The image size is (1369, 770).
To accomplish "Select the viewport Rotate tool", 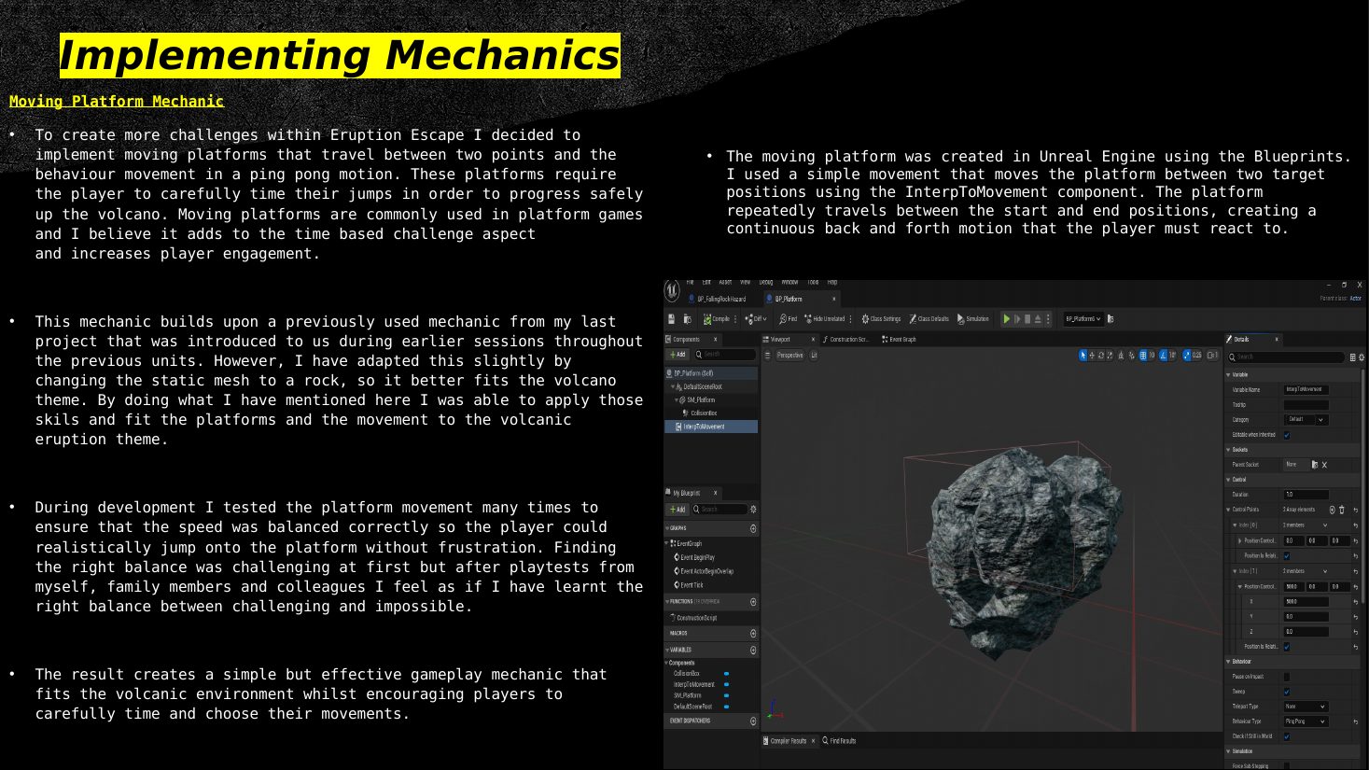I will (x=1101, y=356).
